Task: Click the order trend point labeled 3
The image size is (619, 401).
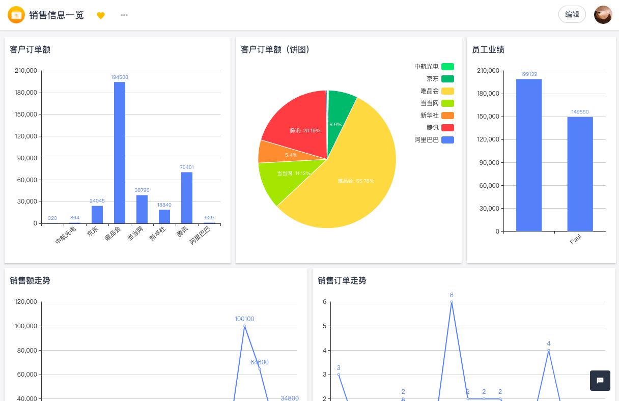Action: pos(339,375)
